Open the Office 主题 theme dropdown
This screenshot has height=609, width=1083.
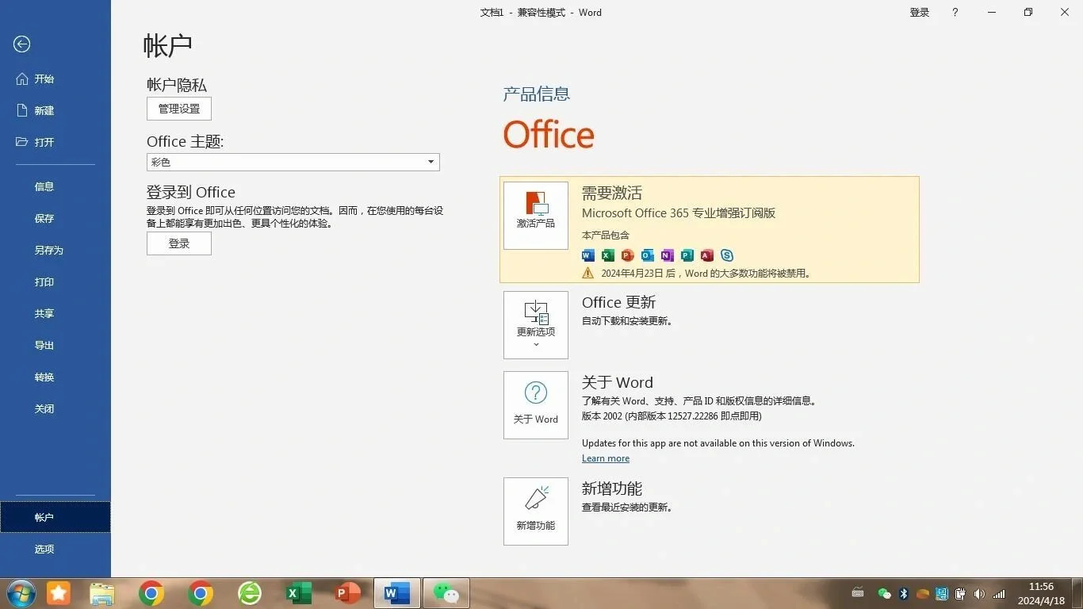[x=292, y=162]
